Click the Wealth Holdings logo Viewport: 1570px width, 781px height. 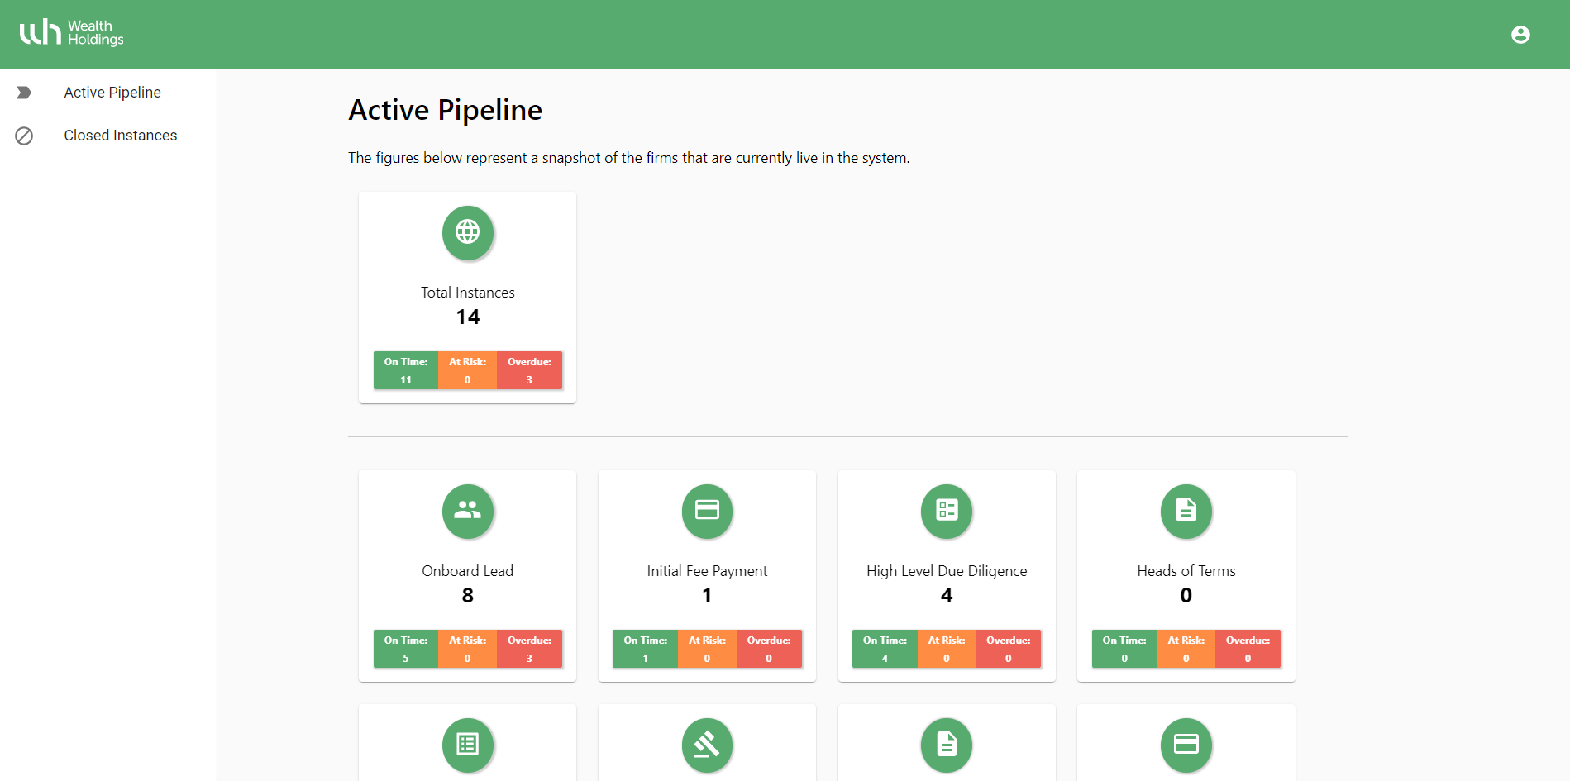pyautogui.click(x=71, y=33)
